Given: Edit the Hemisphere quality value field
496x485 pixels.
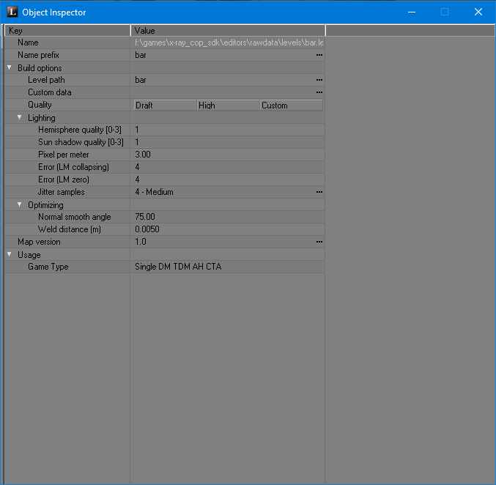Looking at the screenshot, I should [x=227, y=130].
